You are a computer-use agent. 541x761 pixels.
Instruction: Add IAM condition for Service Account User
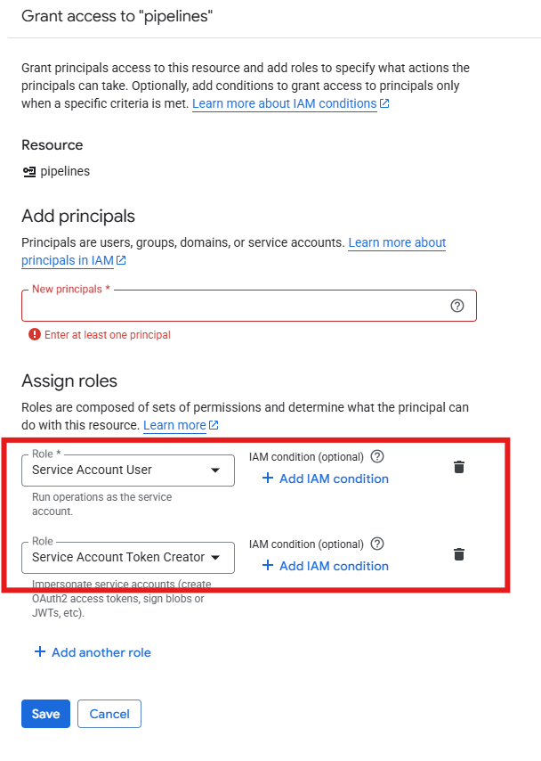pos(325,479)
